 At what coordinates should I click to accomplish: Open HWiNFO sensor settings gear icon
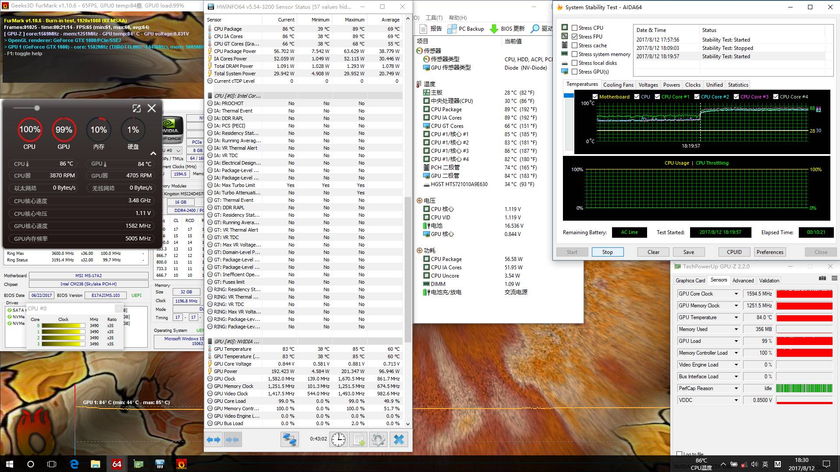pos(378,440)
